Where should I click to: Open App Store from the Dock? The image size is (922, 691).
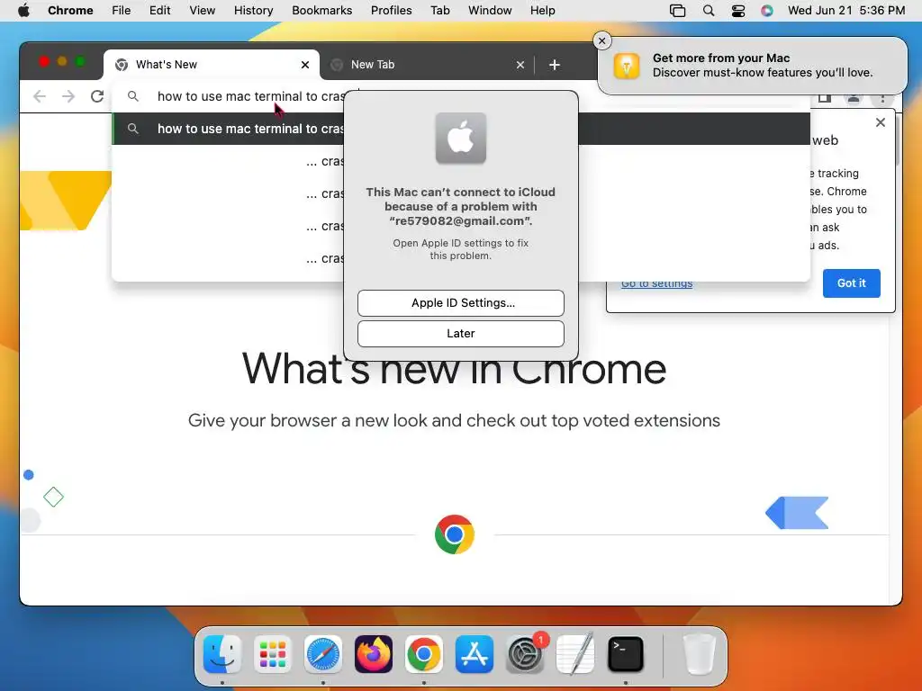[474, 653]
